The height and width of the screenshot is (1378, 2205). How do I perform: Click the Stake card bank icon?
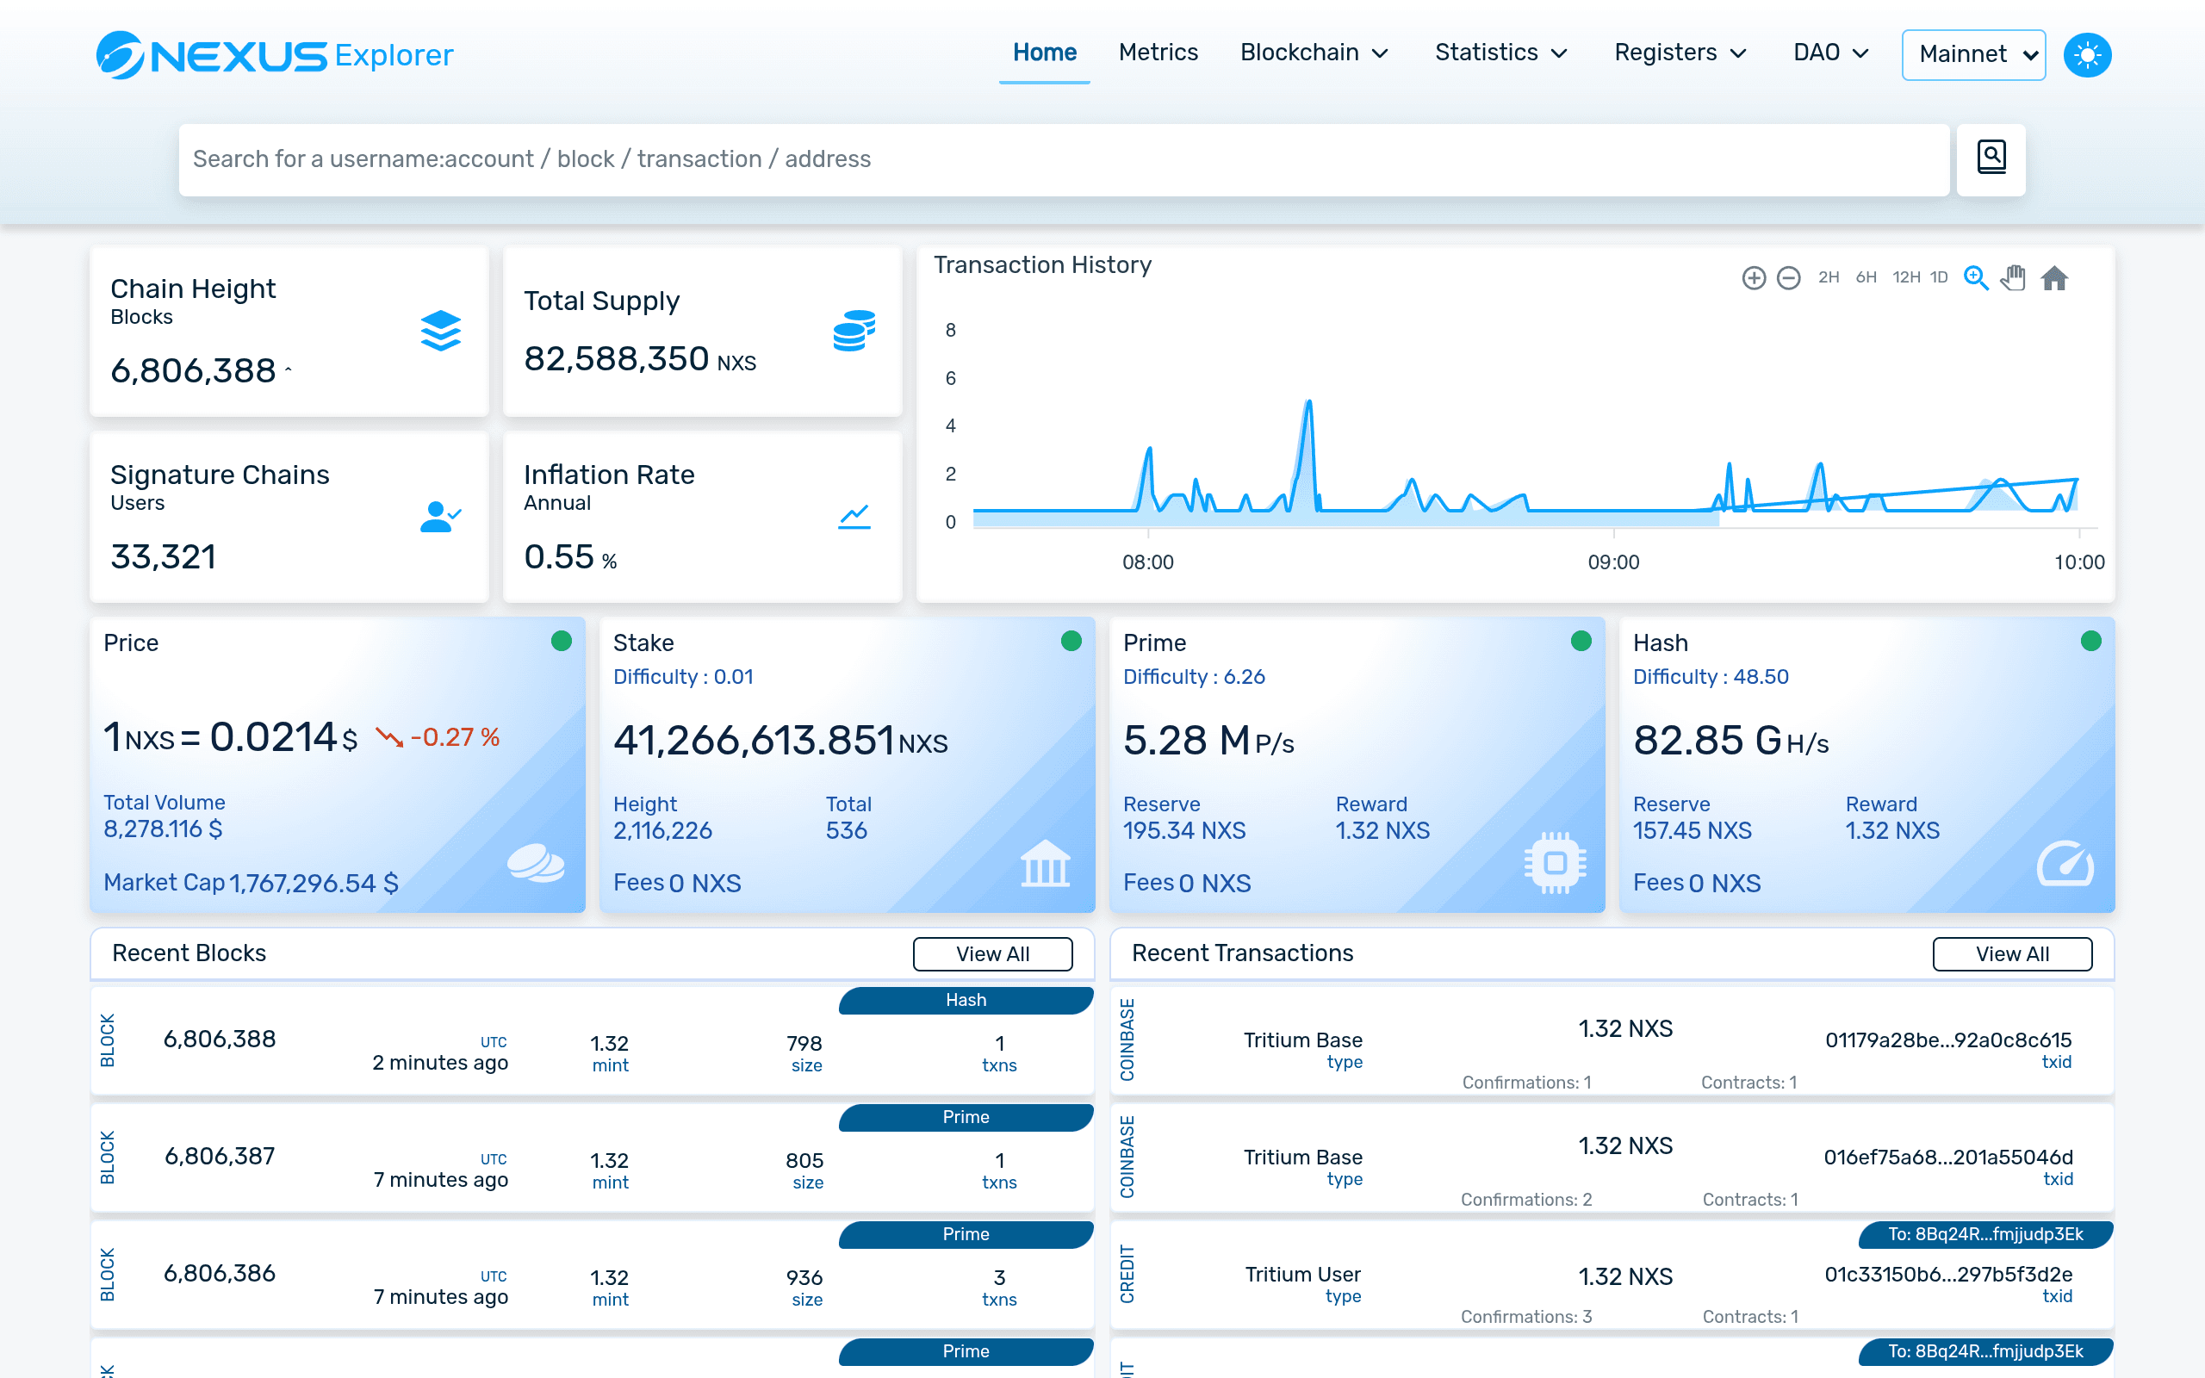(1045, 863)
